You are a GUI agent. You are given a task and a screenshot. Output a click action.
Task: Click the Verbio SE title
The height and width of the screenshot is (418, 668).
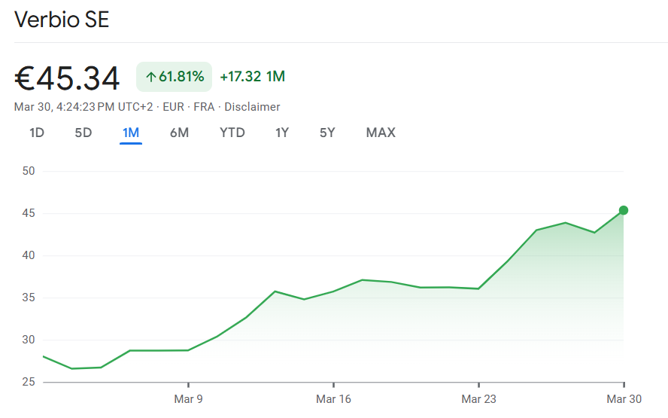62,20
